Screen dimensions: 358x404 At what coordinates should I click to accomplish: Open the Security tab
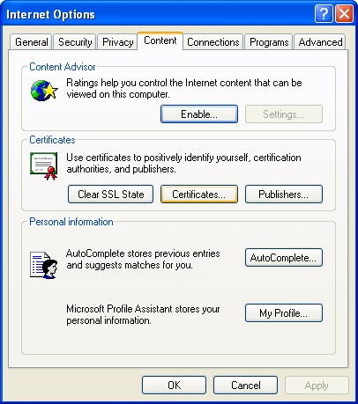[x=75, y=42]
